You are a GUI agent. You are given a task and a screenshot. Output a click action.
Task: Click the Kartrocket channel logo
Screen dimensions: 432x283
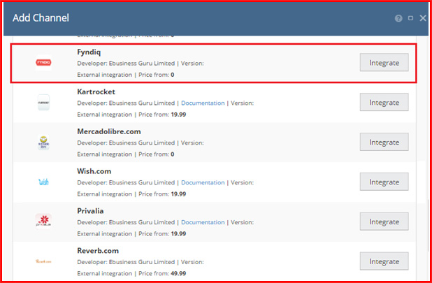coord(43,103)
